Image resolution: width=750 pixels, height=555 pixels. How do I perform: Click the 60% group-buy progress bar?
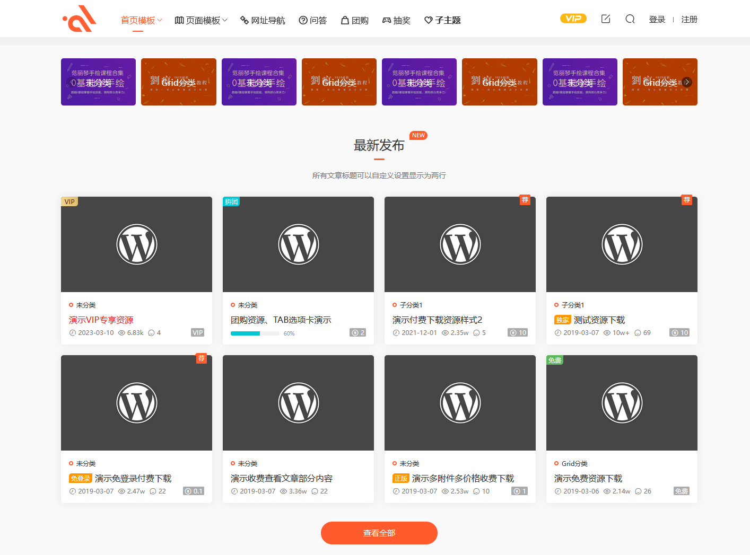pos(255,333)
